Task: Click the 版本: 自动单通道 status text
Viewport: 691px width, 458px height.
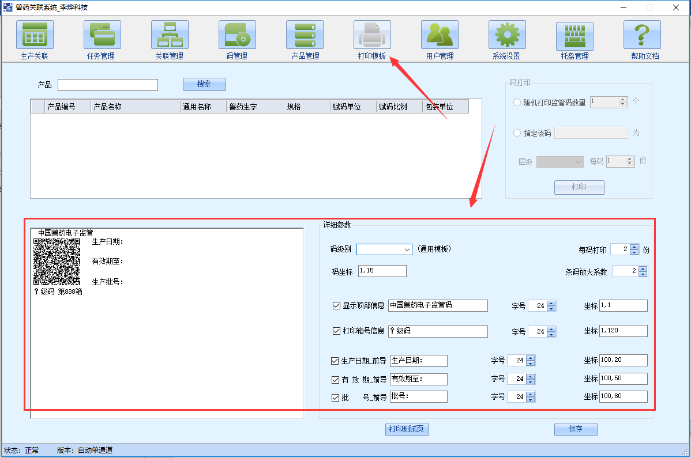Action: tap(85, 450)
